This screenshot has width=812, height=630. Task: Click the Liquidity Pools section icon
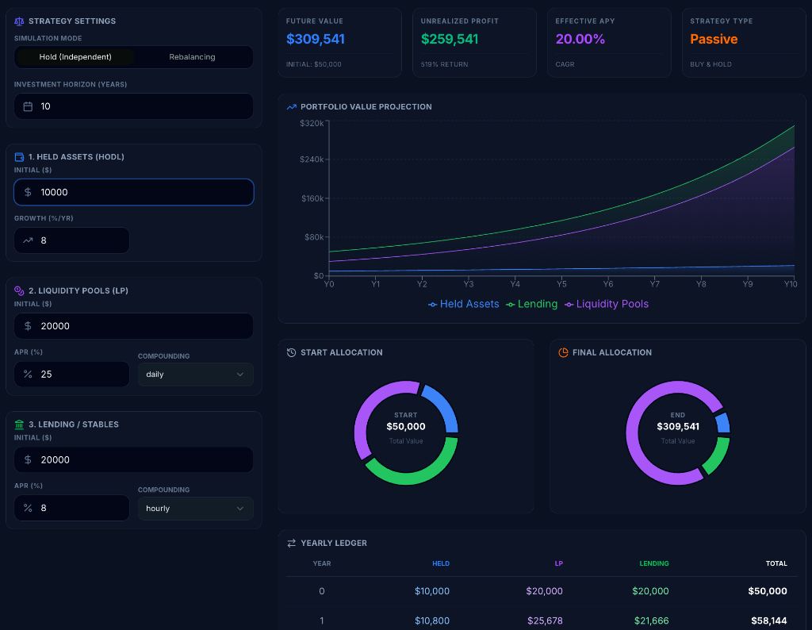click(x=21, y=290)
